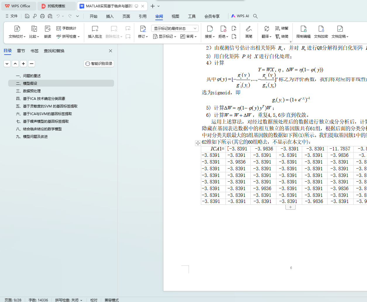This screenshot has height=302, width=367.
Task: Close the navigation side panel
Action: 111,51
